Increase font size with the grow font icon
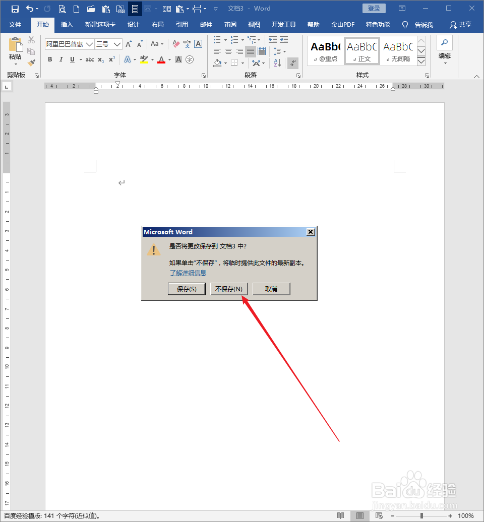Viewport: 484px width, 522px height. click(129, 44)
